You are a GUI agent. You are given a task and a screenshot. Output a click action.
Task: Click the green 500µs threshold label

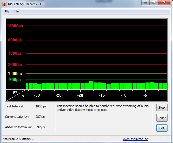[15, 80]
